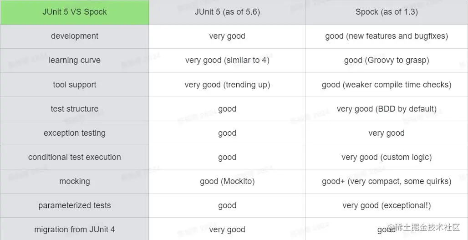Select the 'good (Groovy to grasp)' cell
The image size is (468, 240).
coord(387,60)
